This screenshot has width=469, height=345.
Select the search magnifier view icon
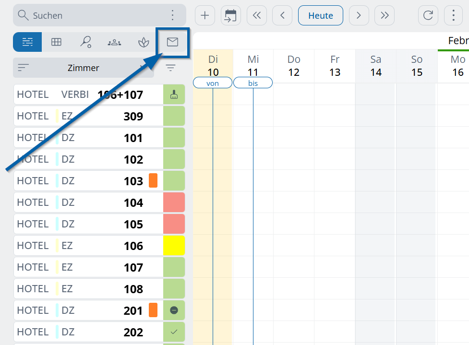tap(85, 42)
